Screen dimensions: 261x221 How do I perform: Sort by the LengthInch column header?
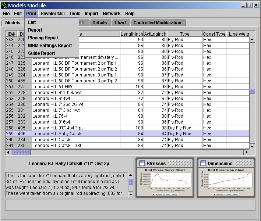(132, 34)
